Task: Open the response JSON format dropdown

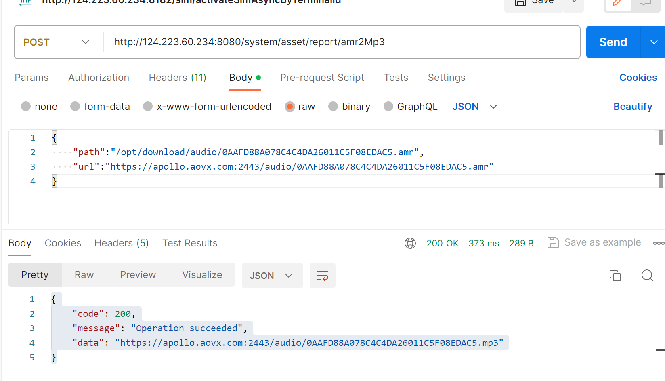Action: tap(272, 276)
